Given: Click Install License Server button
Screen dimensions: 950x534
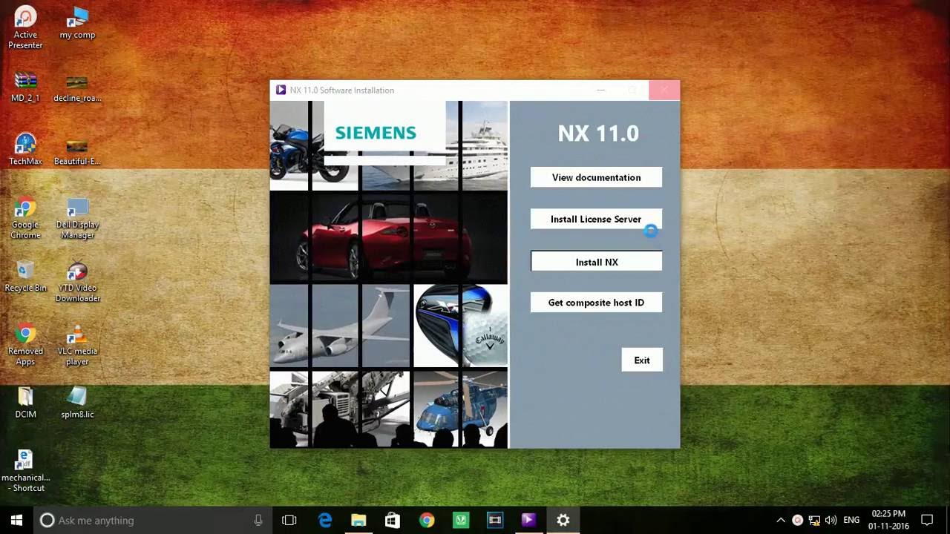Looking at the screenshot, I should (596, 219).
